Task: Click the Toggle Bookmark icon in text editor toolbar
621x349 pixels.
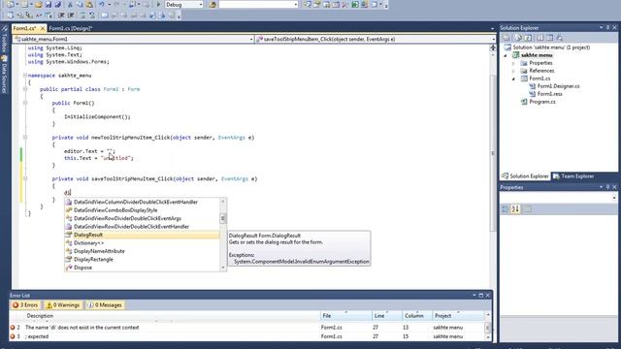Action: pos(105,16)
